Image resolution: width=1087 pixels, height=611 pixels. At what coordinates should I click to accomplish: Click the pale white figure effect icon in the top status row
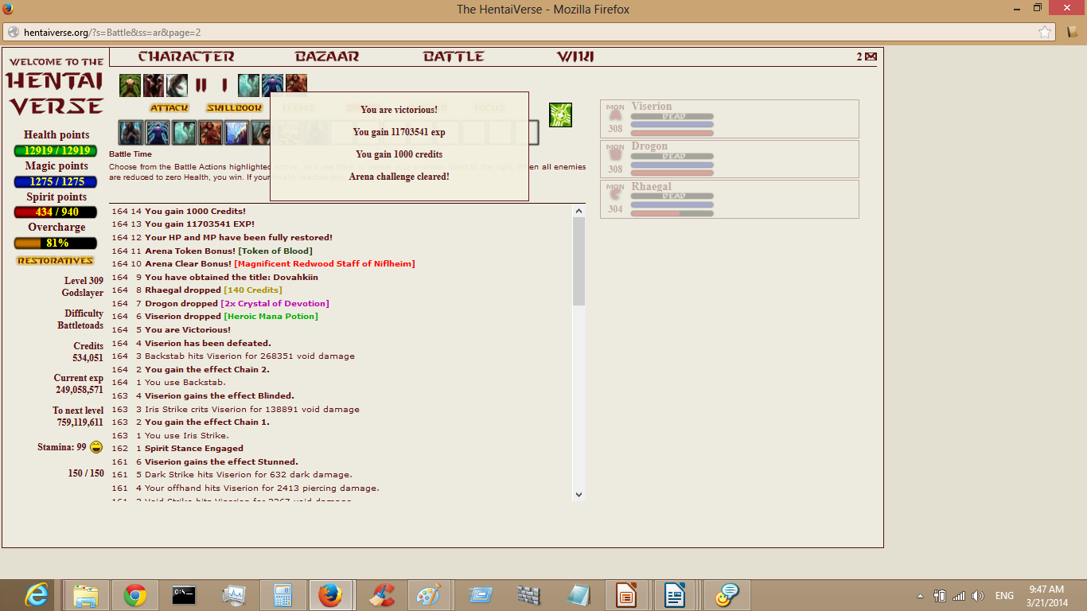177,84
